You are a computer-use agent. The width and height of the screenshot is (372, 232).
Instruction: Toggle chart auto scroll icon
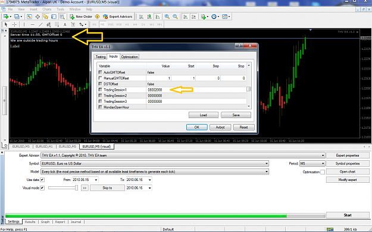[186, 17]
